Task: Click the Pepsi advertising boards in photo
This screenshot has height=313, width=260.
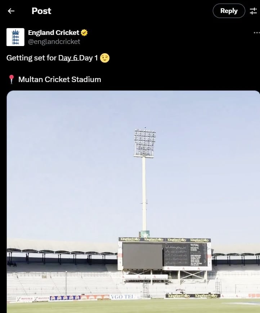Action: point(65,298)
